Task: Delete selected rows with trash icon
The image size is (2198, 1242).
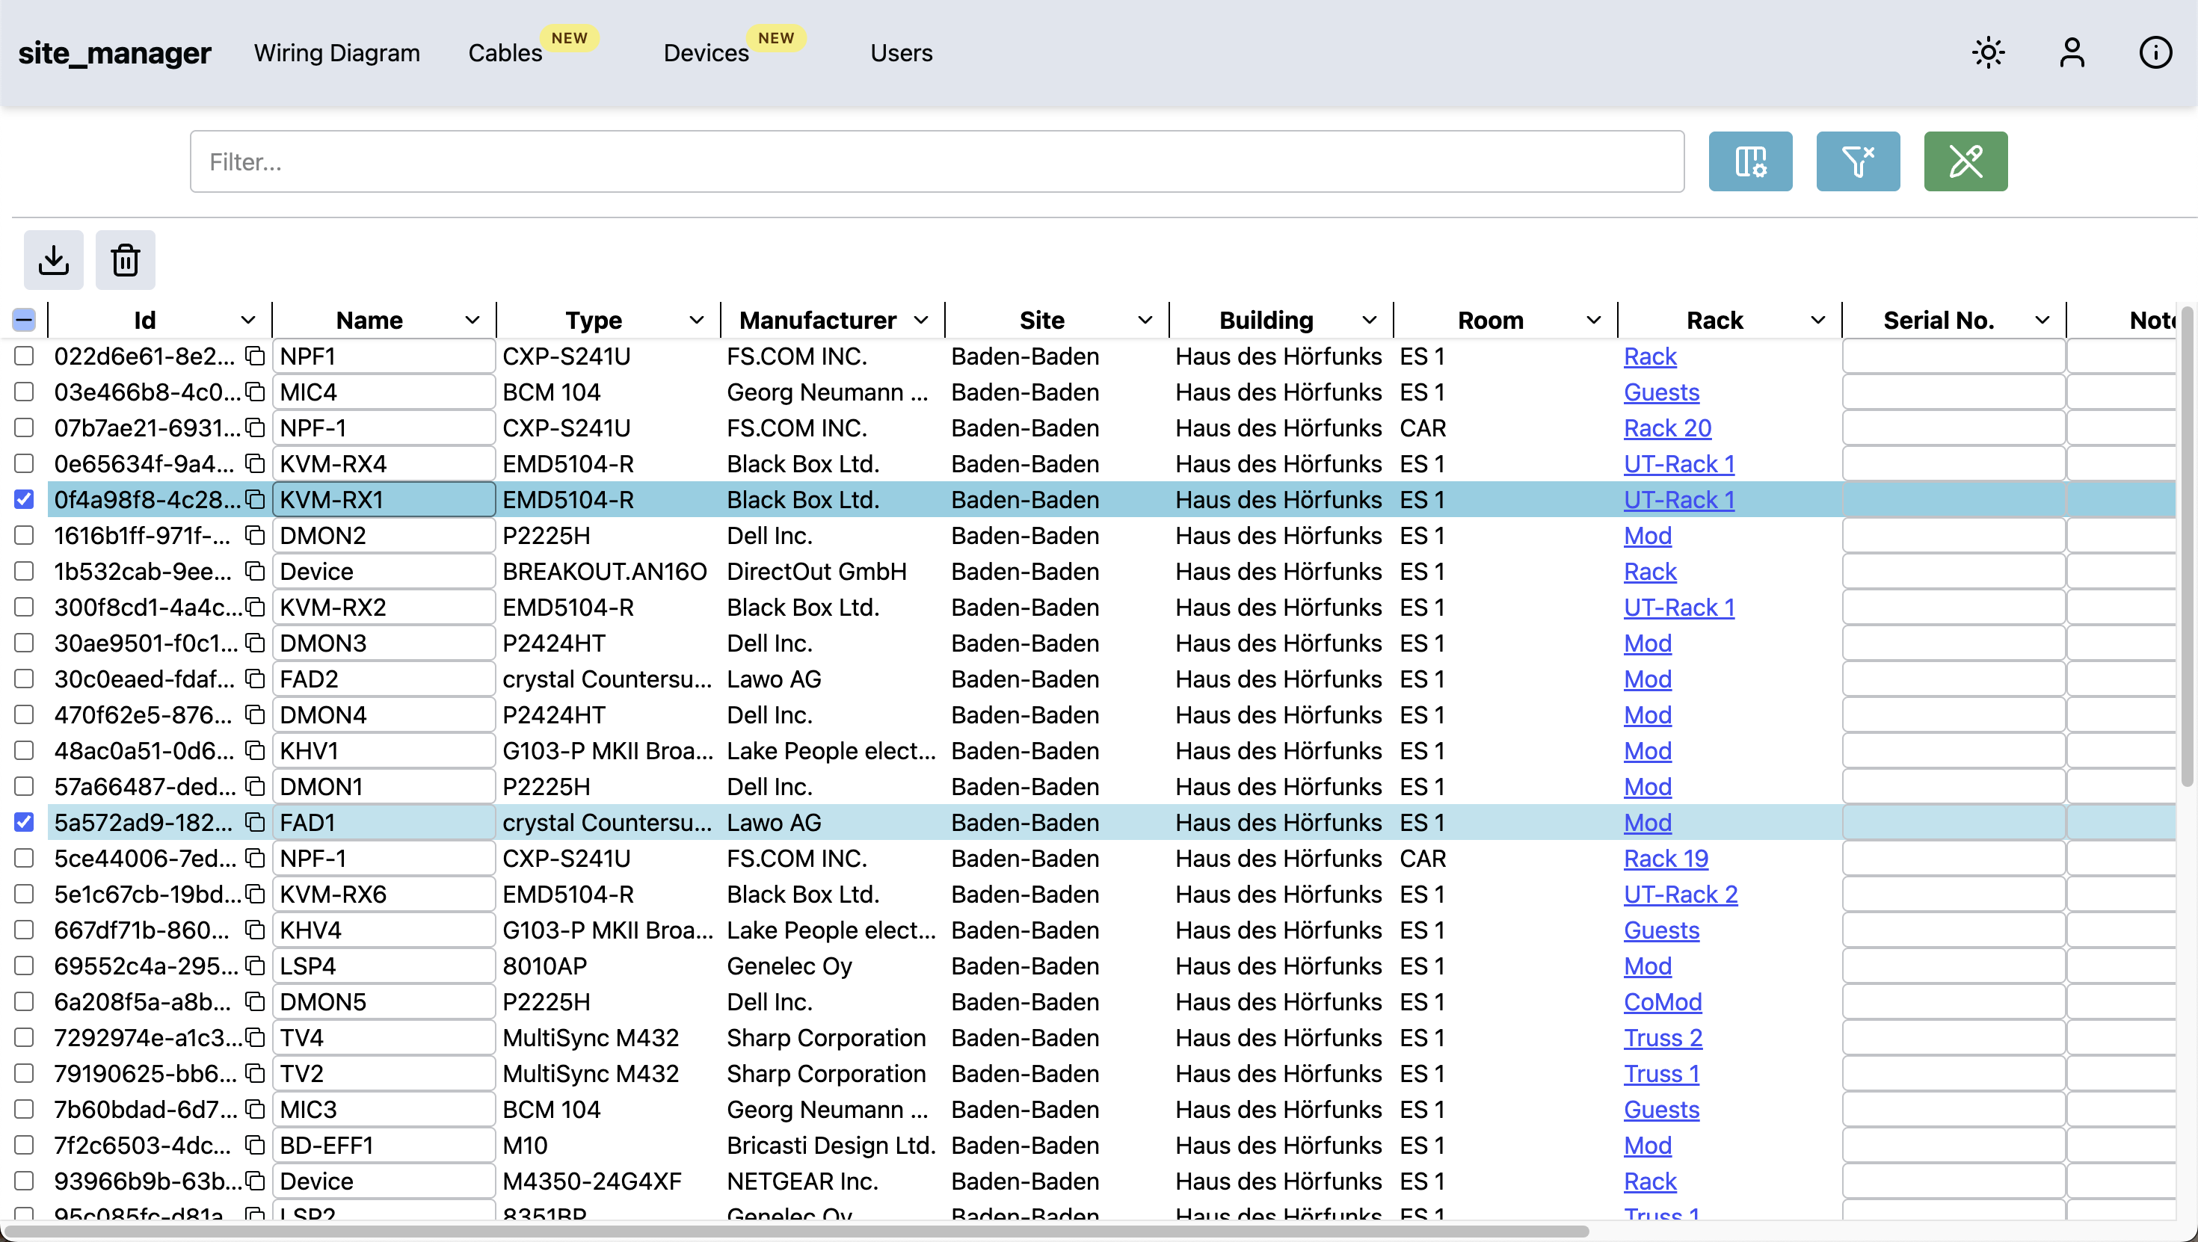Action: tap(126, 259)
